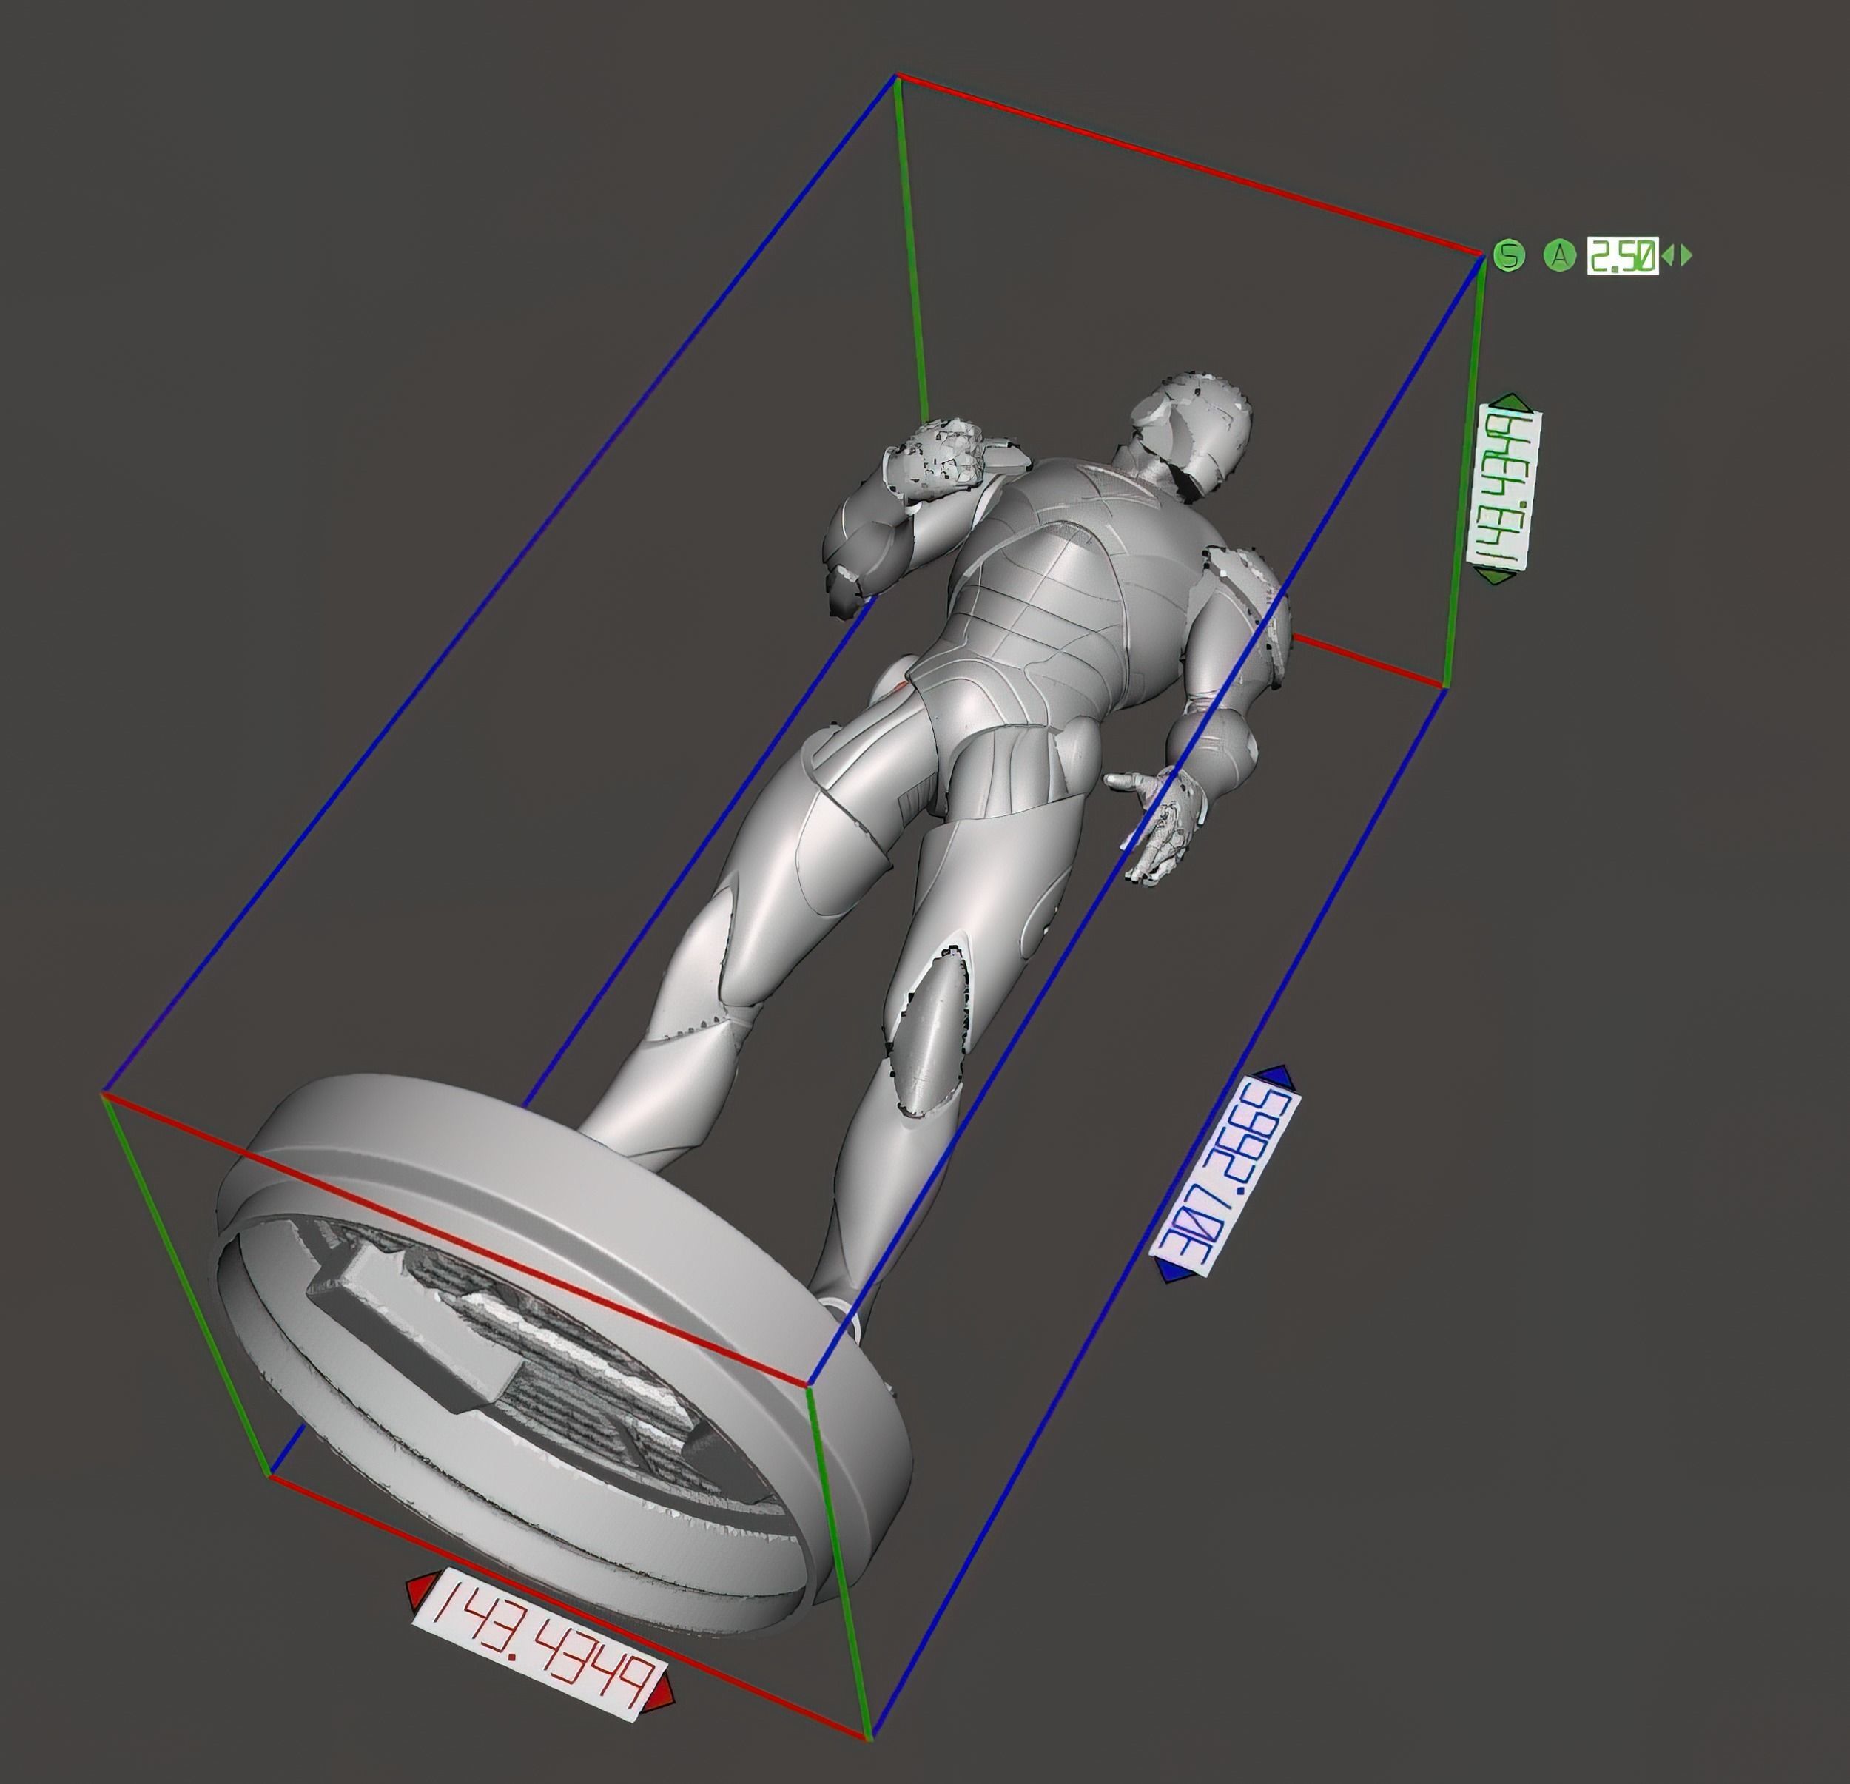The image size is (1850, 1784).
Task: Click the green arrow below the green dimension
Action: pyautogui.click(x=1493, y=575)
